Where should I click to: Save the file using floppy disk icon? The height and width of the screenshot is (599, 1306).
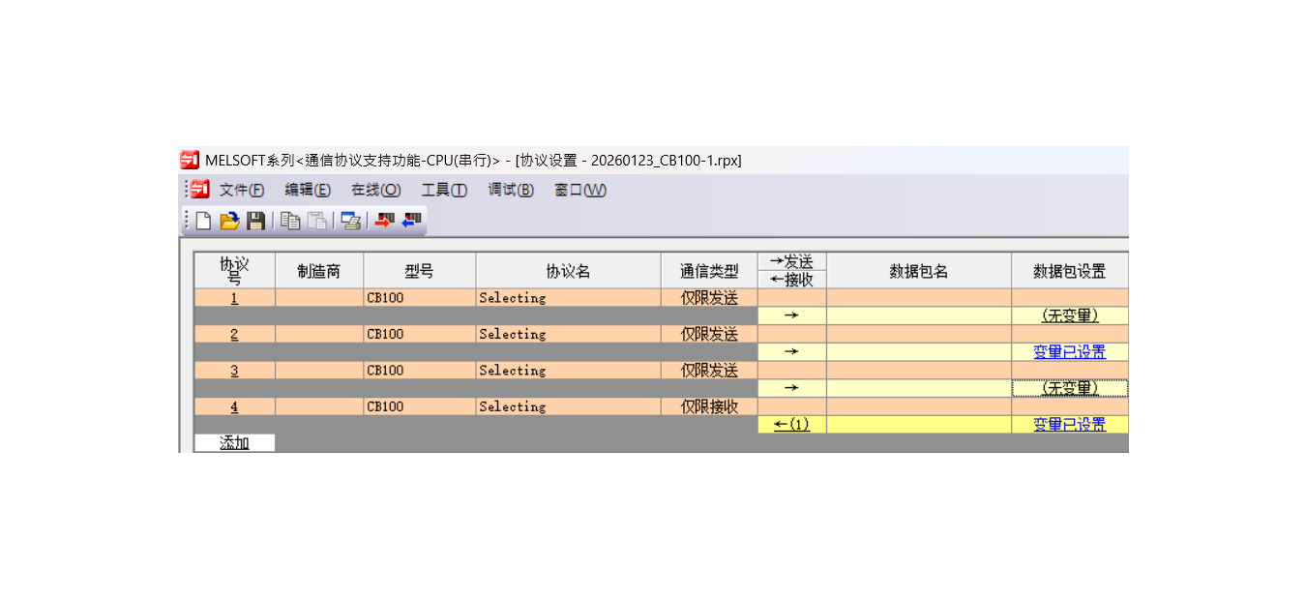(x=255, y=222)
